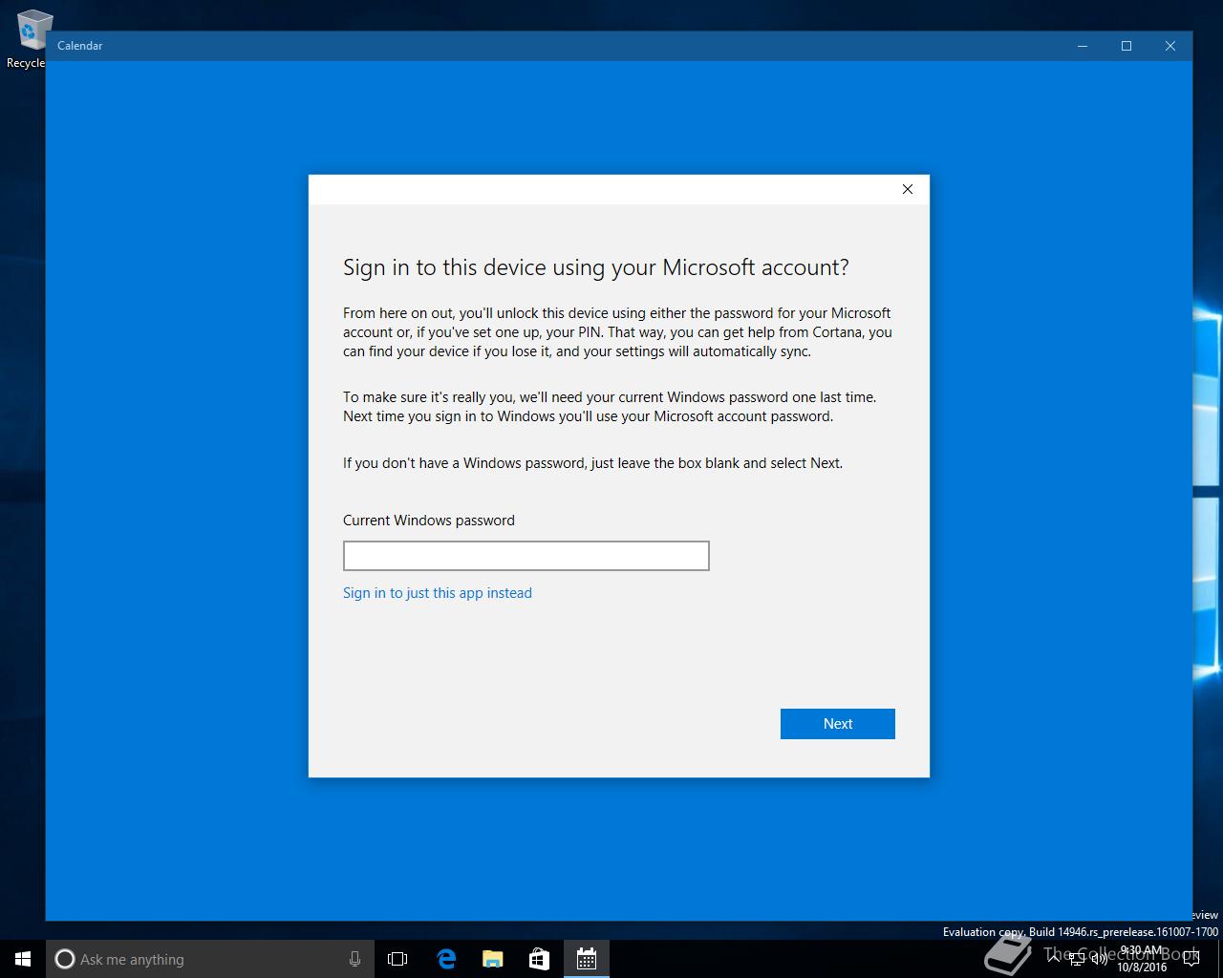Open Task View from the taskbar

pyautogui.click(x=397, y=959)
